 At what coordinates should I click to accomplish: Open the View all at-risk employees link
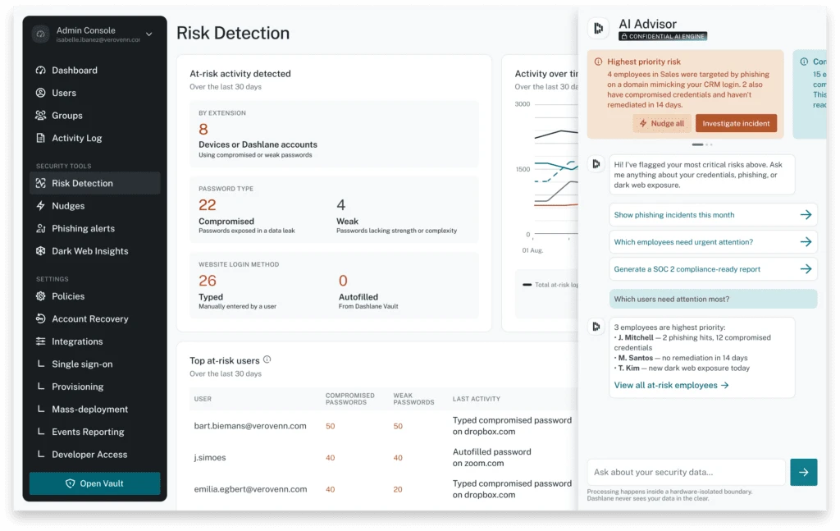point(671,385)
